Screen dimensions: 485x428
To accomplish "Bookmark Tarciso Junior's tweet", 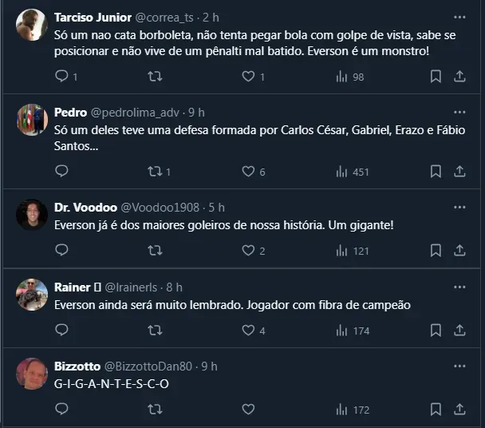I will pos(436,77).
